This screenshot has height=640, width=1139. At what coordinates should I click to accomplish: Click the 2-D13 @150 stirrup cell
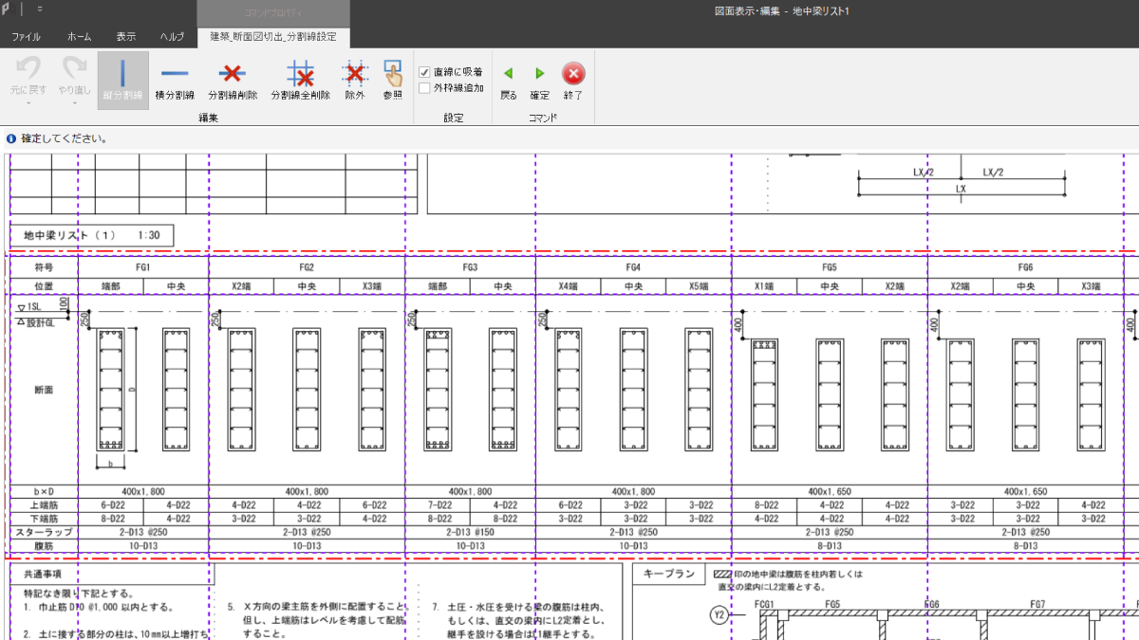(470, 532)
